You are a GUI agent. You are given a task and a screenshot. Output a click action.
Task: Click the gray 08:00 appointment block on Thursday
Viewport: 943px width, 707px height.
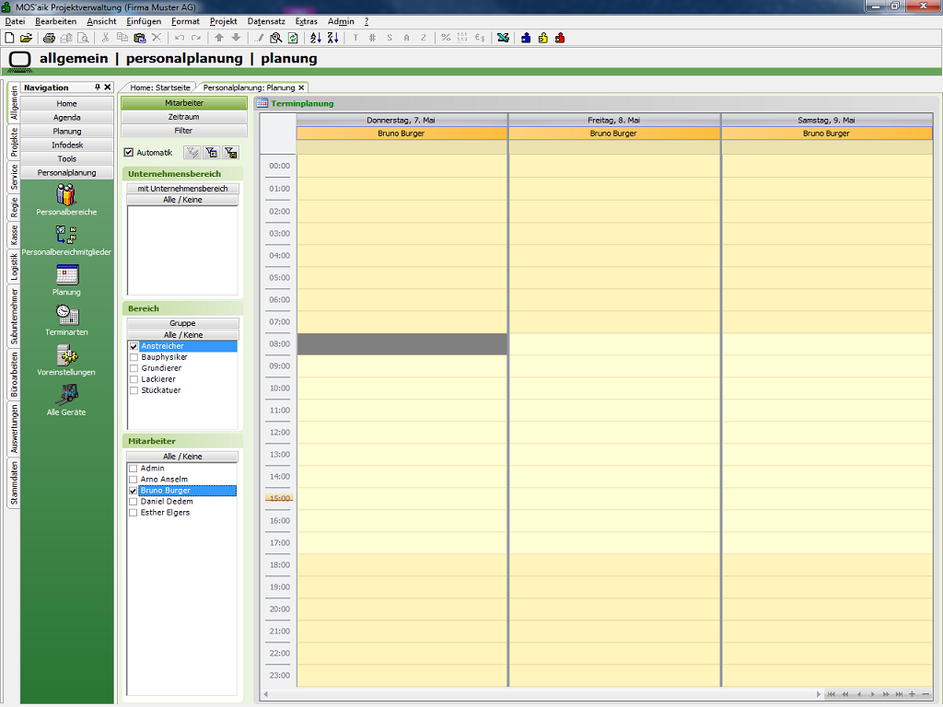click(402, 344)
